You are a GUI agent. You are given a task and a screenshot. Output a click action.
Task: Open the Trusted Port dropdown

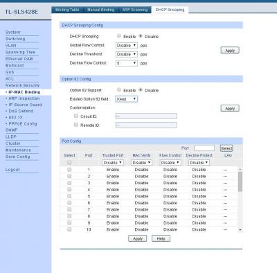(113, 163)
